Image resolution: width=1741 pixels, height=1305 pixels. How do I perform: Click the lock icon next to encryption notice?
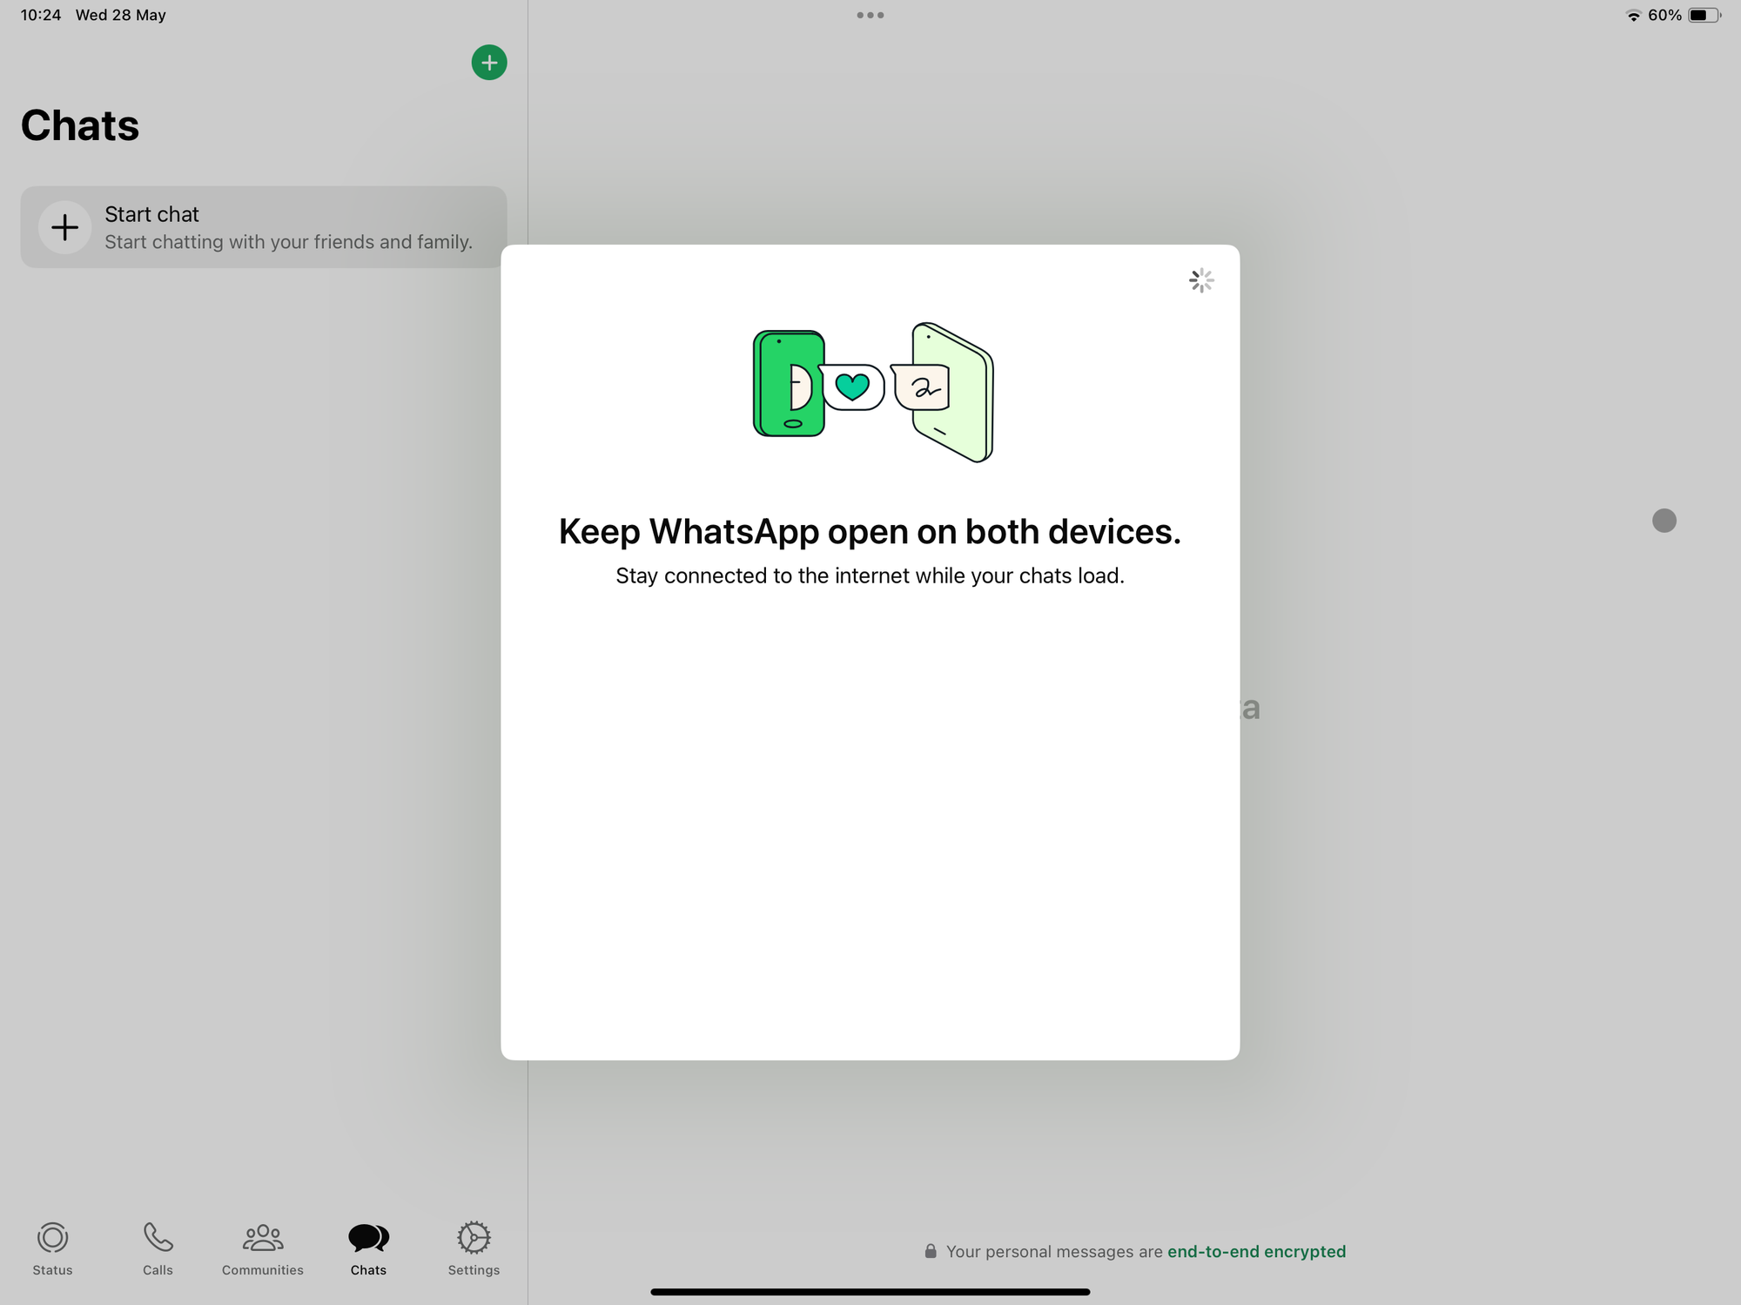tap(931, 1251)
